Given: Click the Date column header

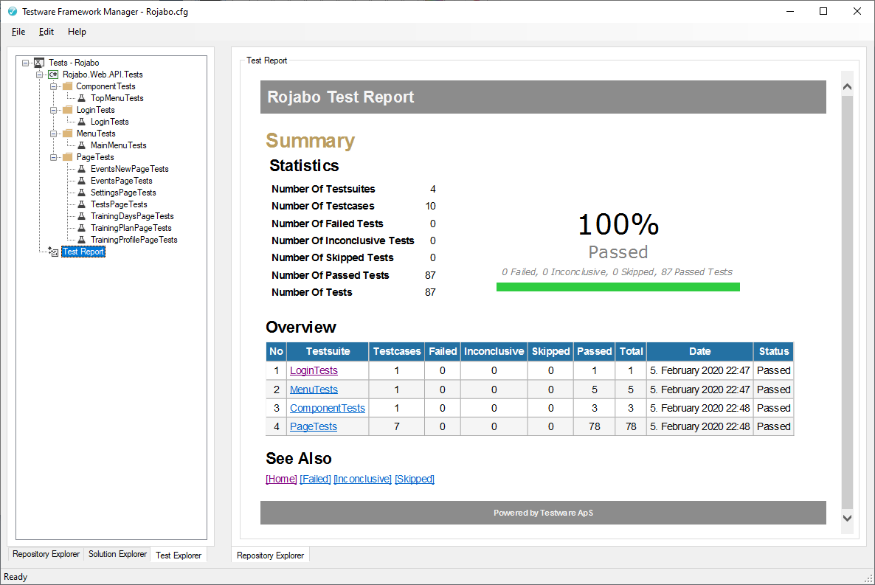Looking at the screenshot, I should [x=699, y=351].
